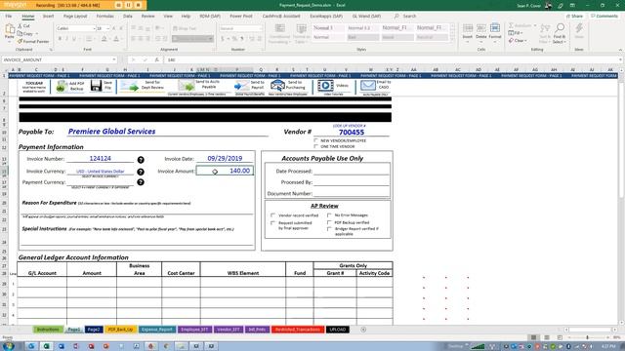Screen dimensions: 625x351
Task: Expand the Fill dropdown in Editing
Action: tap(521, 33)
